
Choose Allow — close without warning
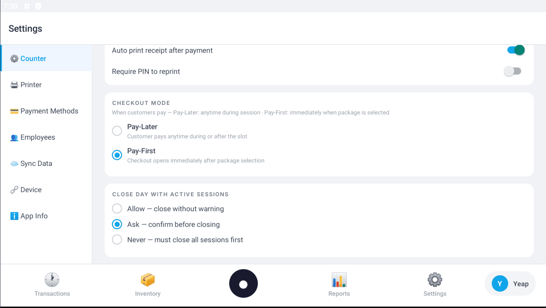pyautogui.click(x=117, y=209)
